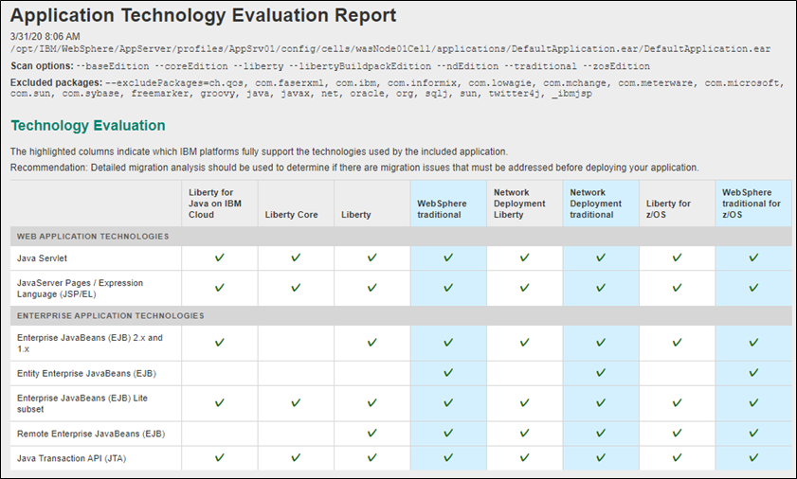Click the Excluded packages label
797x479 pixels.
pyautogui.click(x=56, y=82)
